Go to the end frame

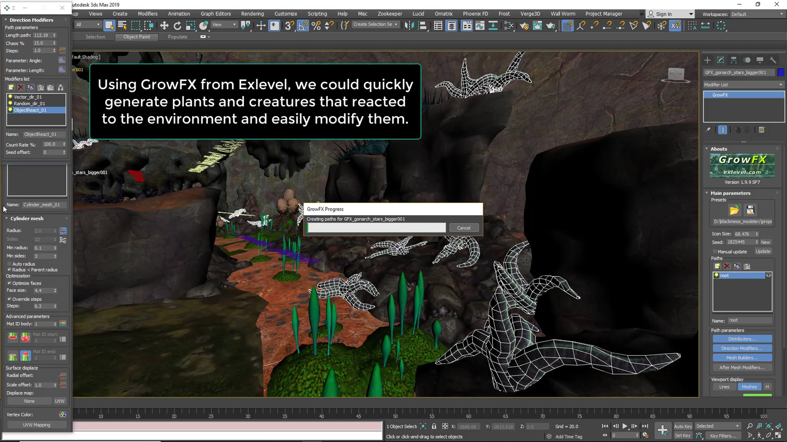coord(645,426)
